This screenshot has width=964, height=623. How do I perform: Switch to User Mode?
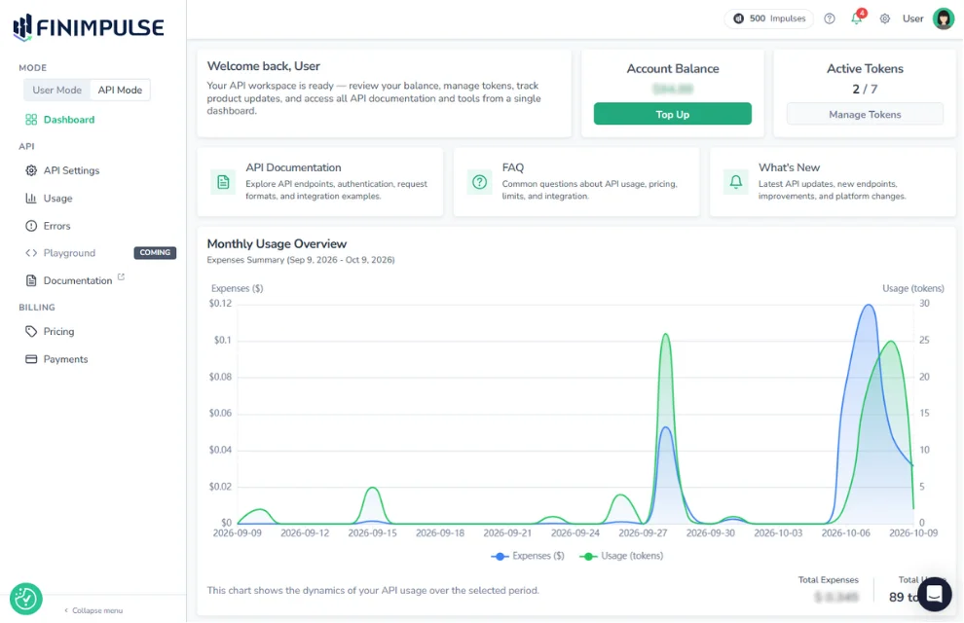(x=56, y=90)
